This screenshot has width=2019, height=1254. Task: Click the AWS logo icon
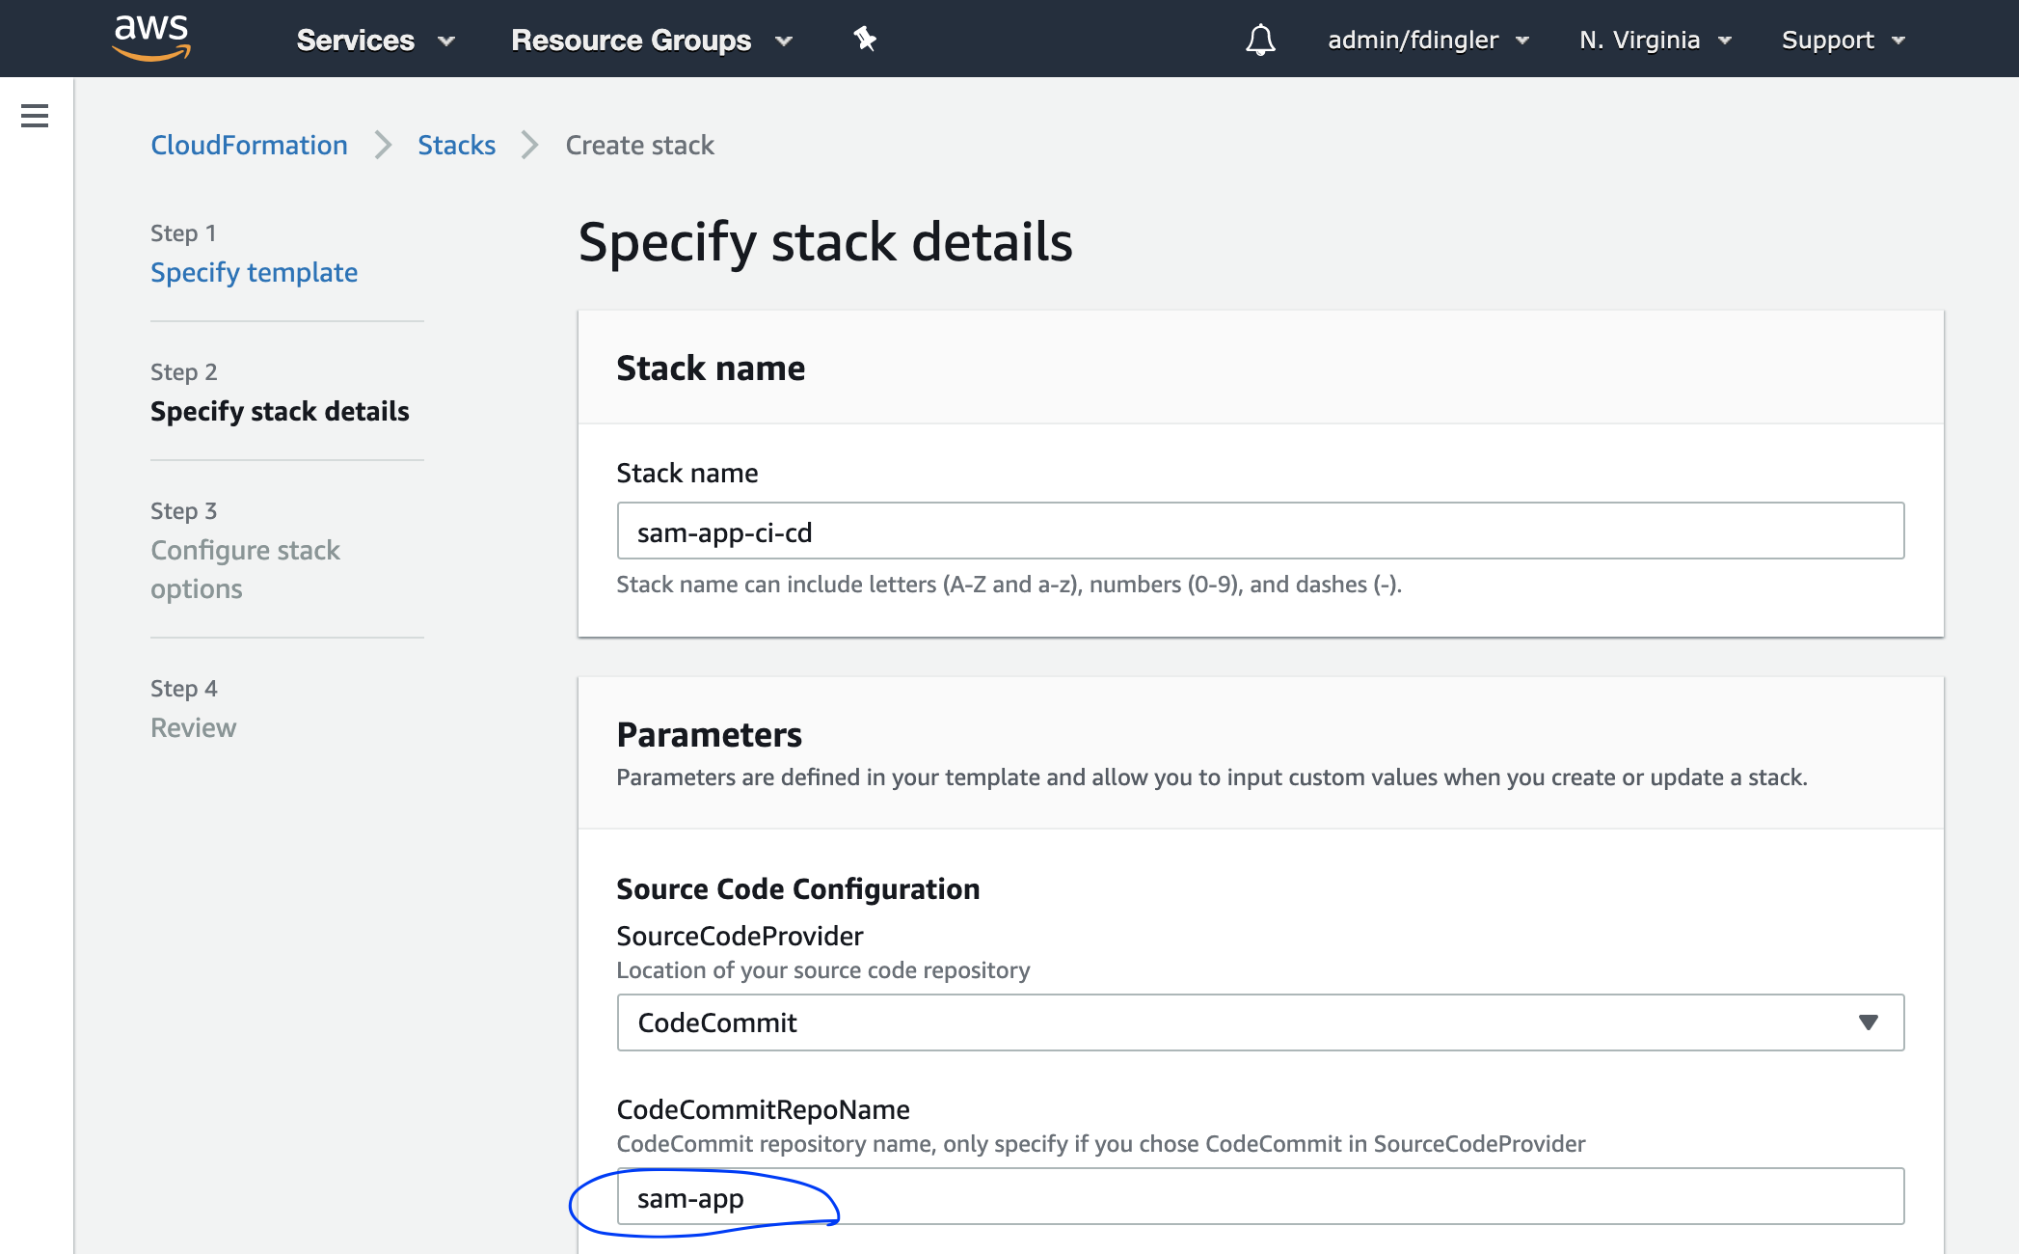coord(148,39)
